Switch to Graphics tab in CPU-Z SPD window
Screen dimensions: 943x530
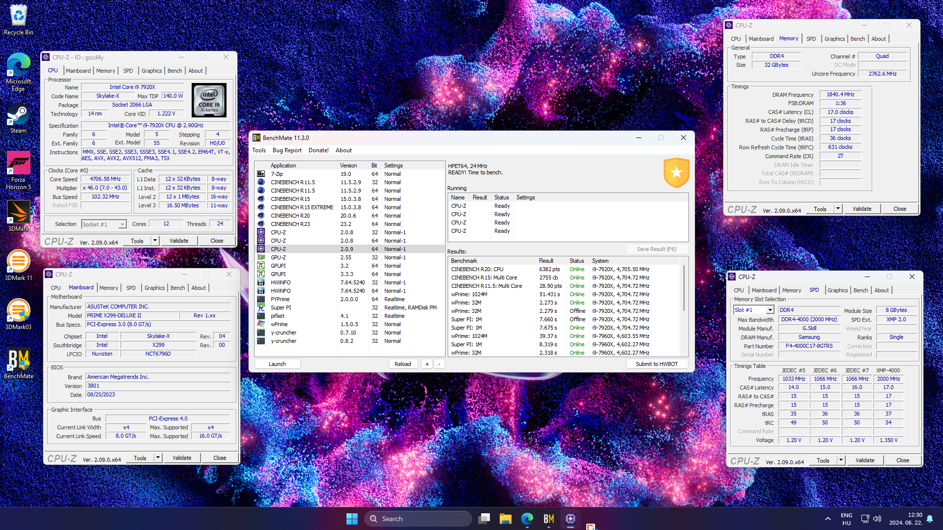click(837, 290)
